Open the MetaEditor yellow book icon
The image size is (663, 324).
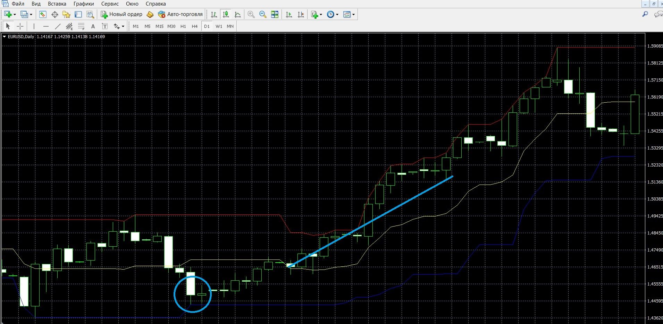click(150, 14)
